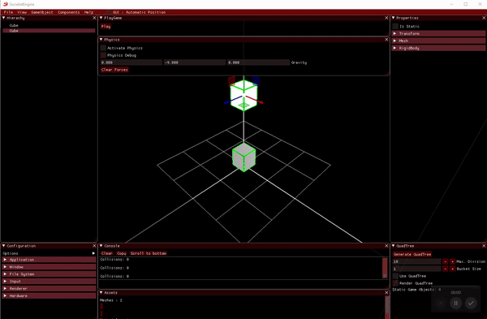Image resolution: width=487 pixels, height=319 pixels.
Task: Decrease Bucket Size with minus stepper
Action: (x=446, y=269)
